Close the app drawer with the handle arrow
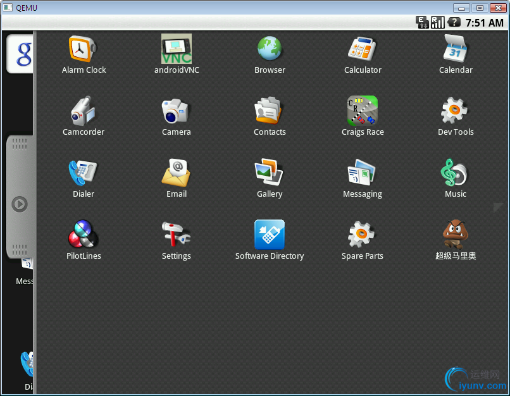510x396 pixels. pos(20,204)
